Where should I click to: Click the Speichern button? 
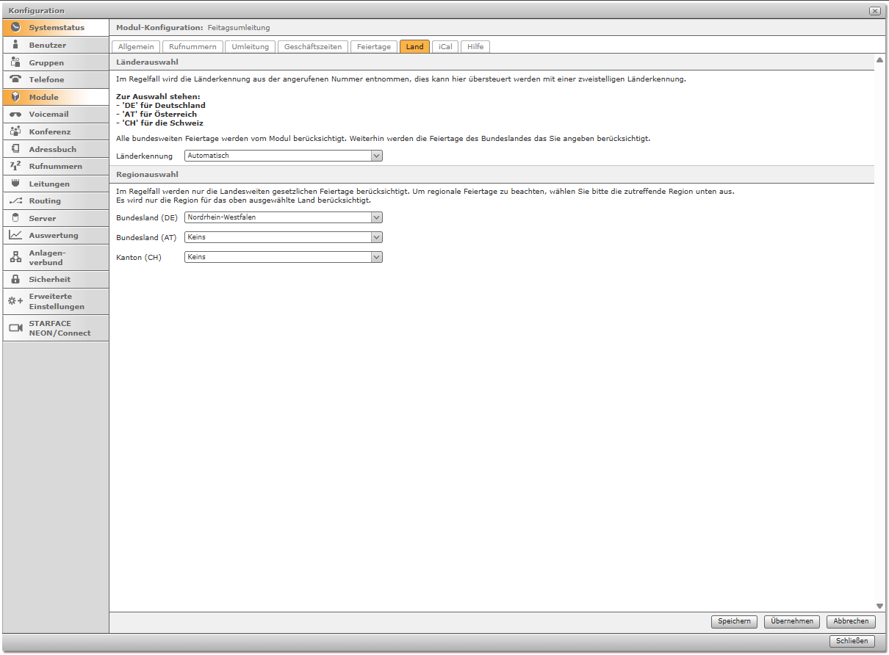(734, 621)
